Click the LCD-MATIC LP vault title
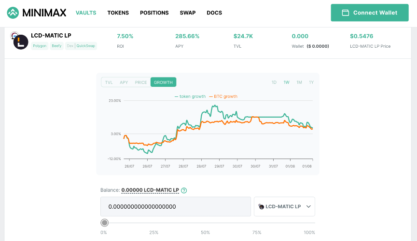The width and height of the screenshot is (417, 241). click(51, 36)
